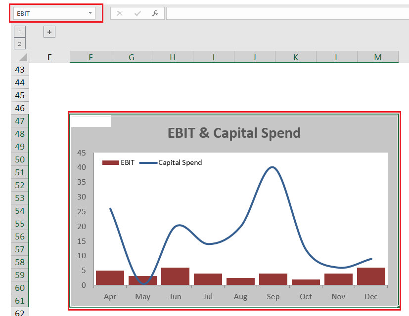Expand the hidden rows with the plus button

[49, 32]
